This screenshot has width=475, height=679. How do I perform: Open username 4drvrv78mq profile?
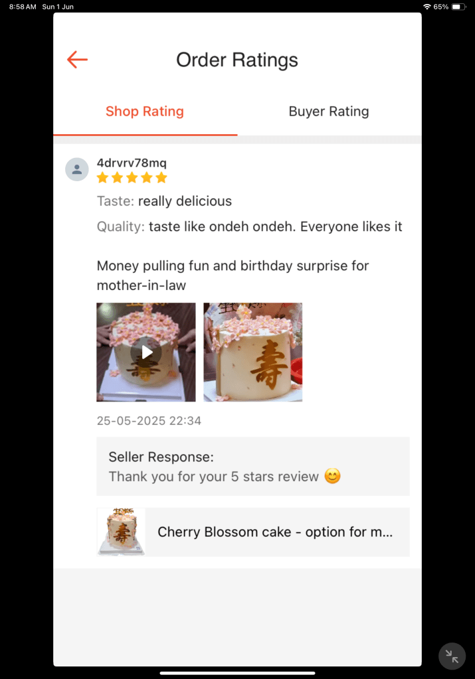(132, 163)
